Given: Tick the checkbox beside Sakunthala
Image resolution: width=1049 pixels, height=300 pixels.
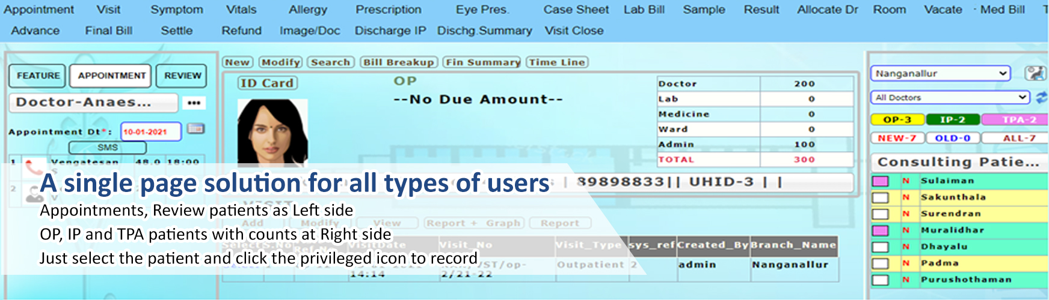Looking at the screenshot, I should (x=881, y=197).
